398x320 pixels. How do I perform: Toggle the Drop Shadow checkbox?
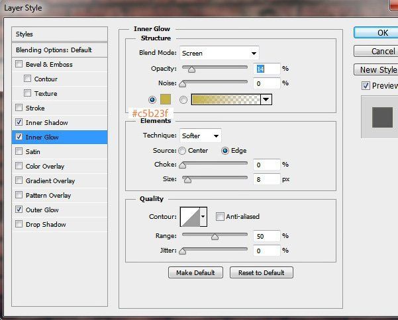(19, 225)
